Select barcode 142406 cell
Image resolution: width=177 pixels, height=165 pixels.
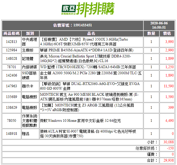coord(12,75)
